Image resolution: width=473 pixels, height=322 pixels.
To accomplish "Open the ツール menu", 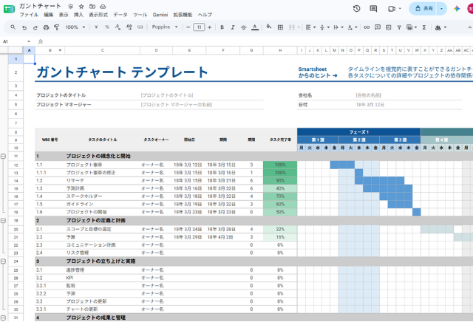I will pos(140,15).
